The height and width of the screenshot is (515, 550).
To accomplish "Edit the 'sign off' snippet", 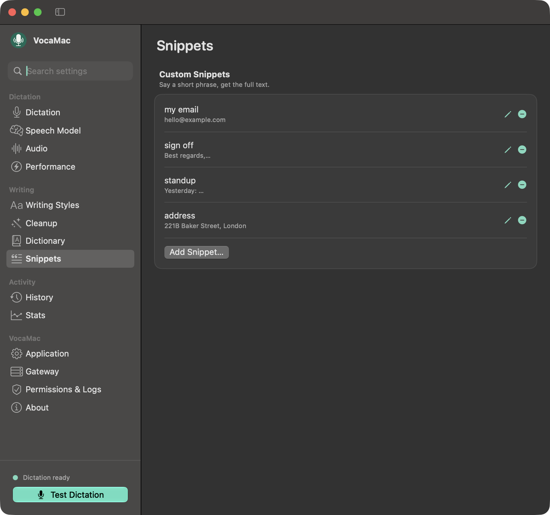I will [x=508, y=150].
